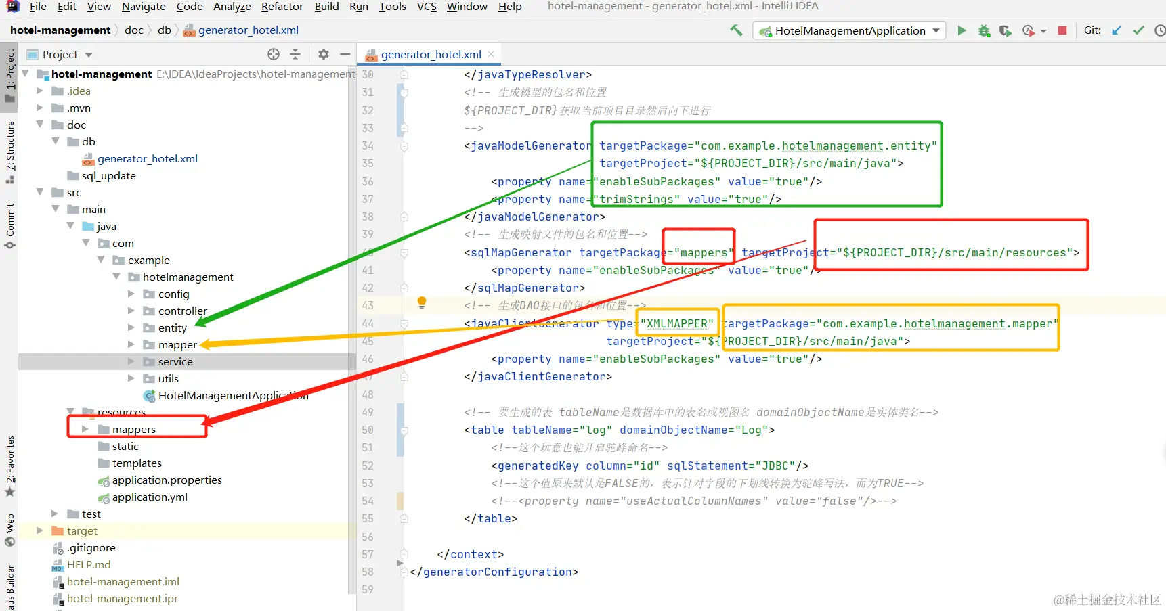This screenshot has width=1166, height=611.
Task: Open the Navigate menu
Action: (x=144, y=7)
